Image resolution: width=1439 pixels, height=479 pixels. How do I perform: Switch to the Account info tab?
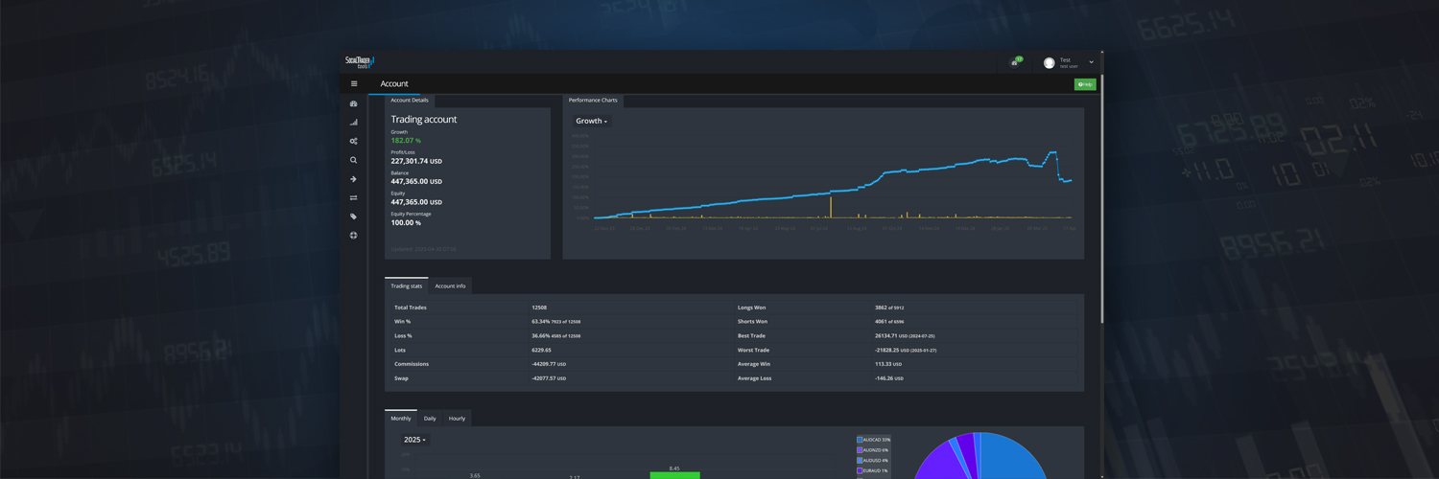click(x=450, y=285)
